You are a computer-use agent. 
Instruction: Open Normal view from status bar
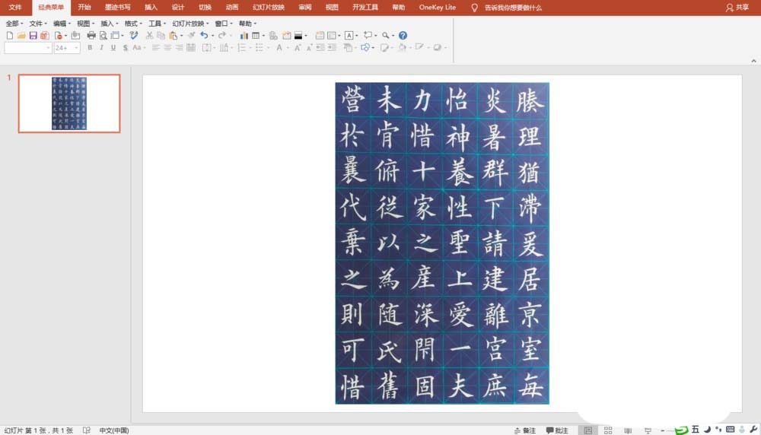pos(587,430)
